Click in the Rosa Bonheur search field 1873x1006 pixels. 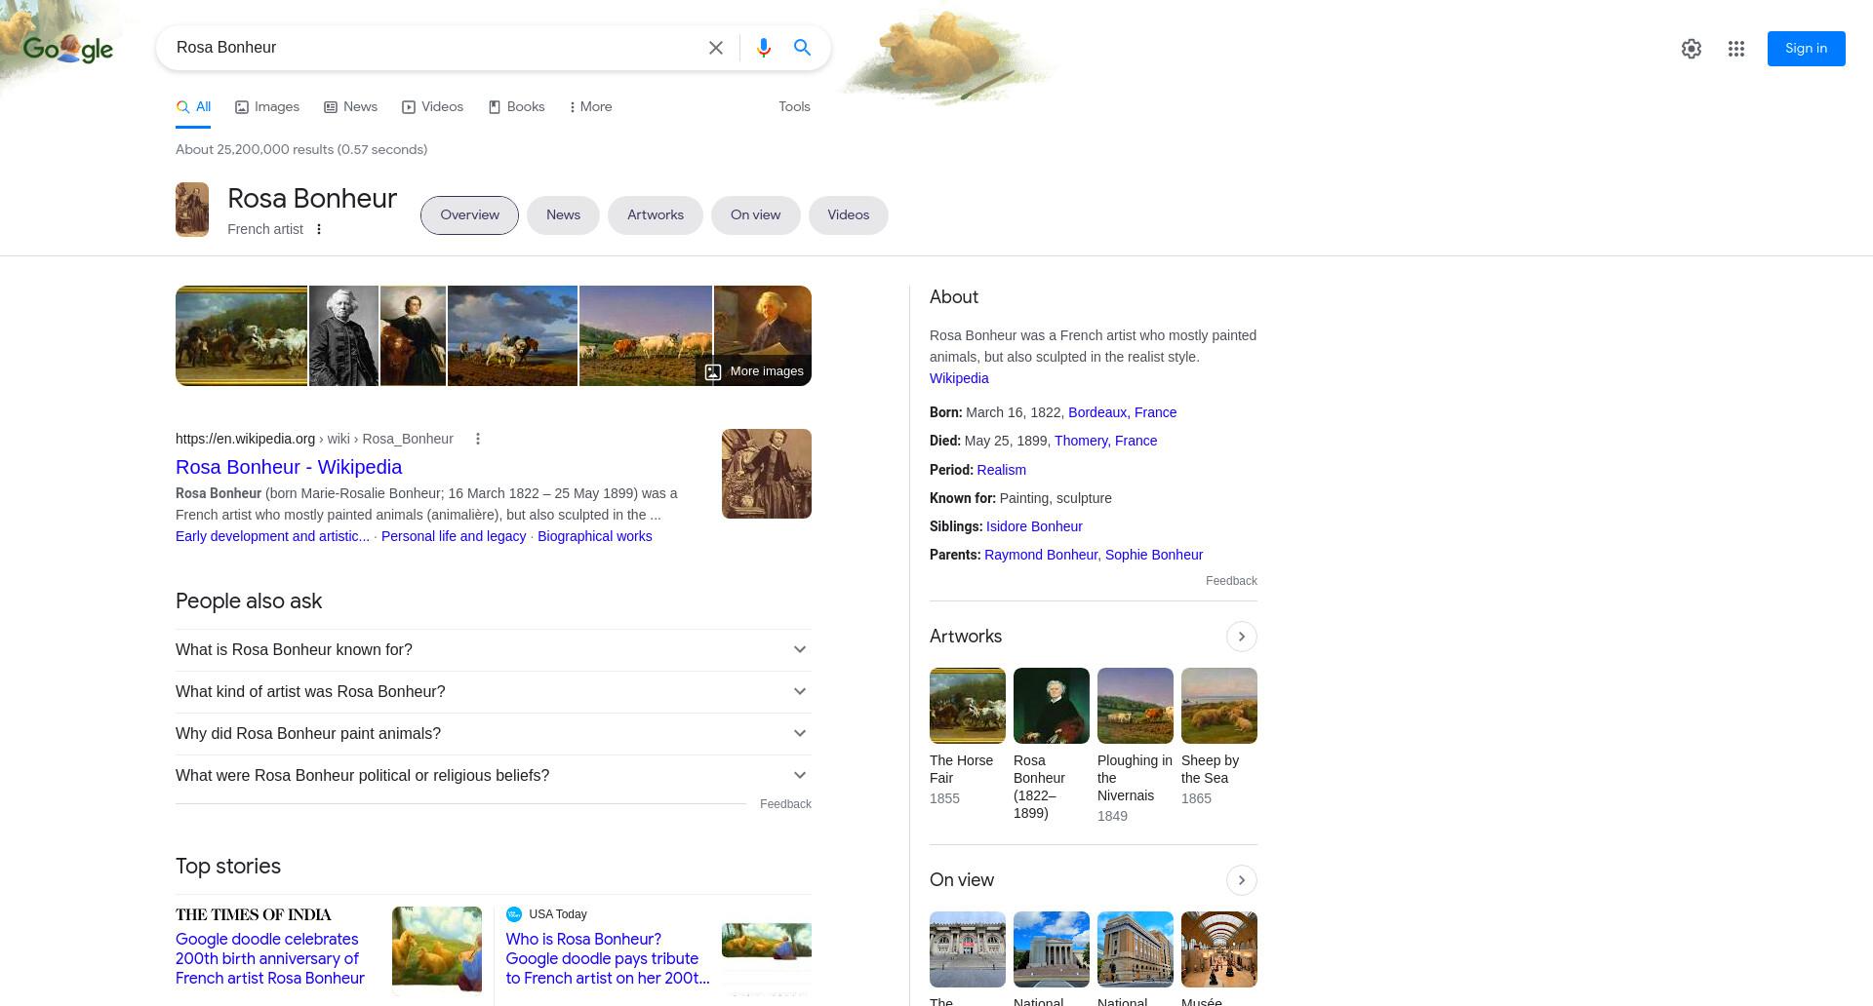434,48
